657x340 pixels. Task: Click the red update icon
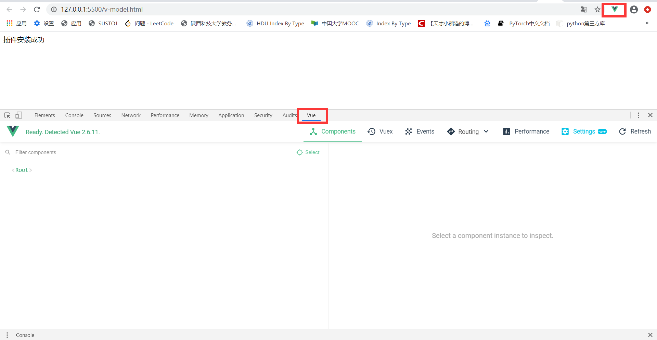(647, 10)
